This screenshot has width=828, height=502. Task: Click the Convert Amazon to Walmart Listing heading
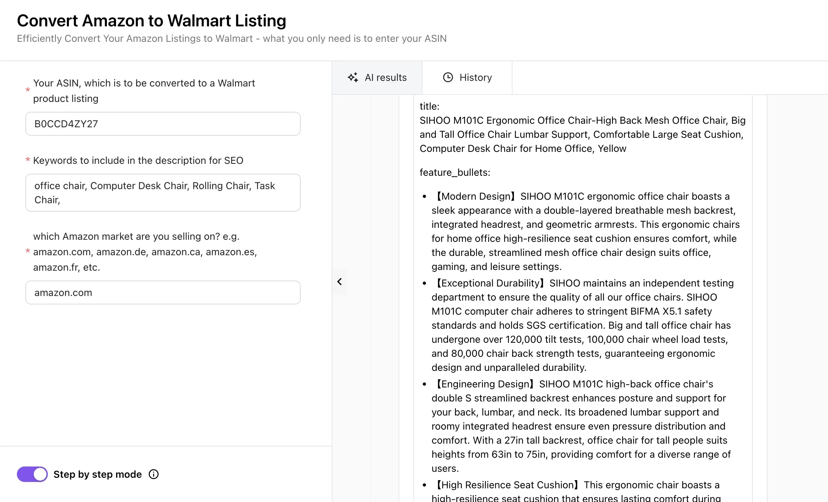click(152, 20)
